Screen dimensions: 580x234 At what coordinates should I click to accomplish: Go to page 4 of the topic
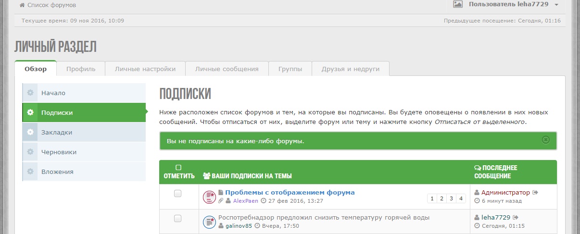461,198
